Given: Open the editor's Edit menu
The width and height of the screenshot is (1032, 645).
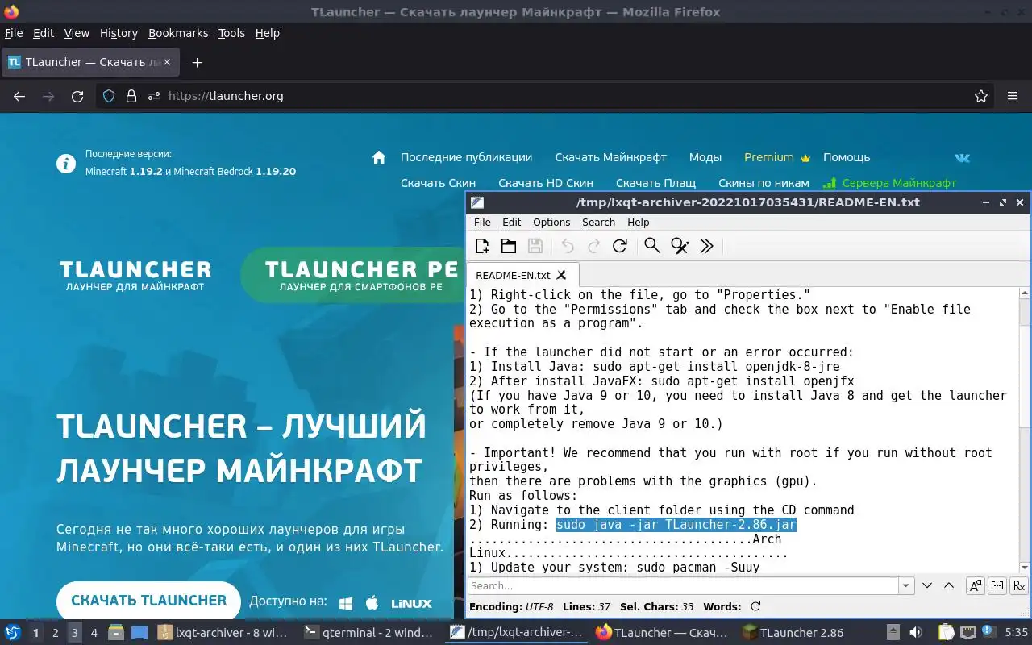Looking at the screenshot, I should click(511, 223).
